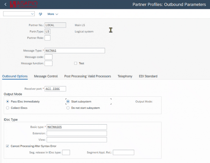Enable the Test checkbox

(x=76, y=63)
